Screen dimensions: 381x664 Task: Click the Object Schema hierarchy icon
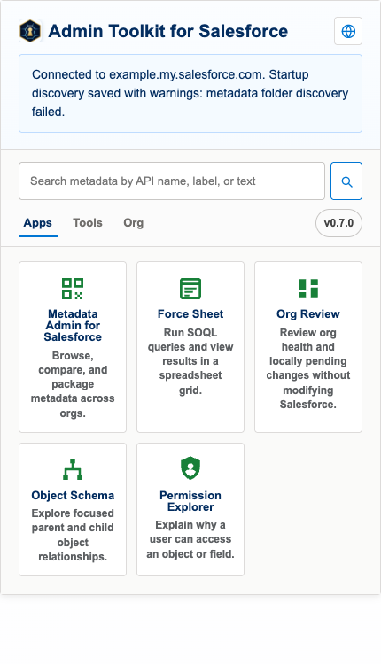(73, 469)
